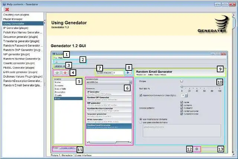Click the Number of records input field
Screen dimensions: 238x159
(x=118, y=73)
